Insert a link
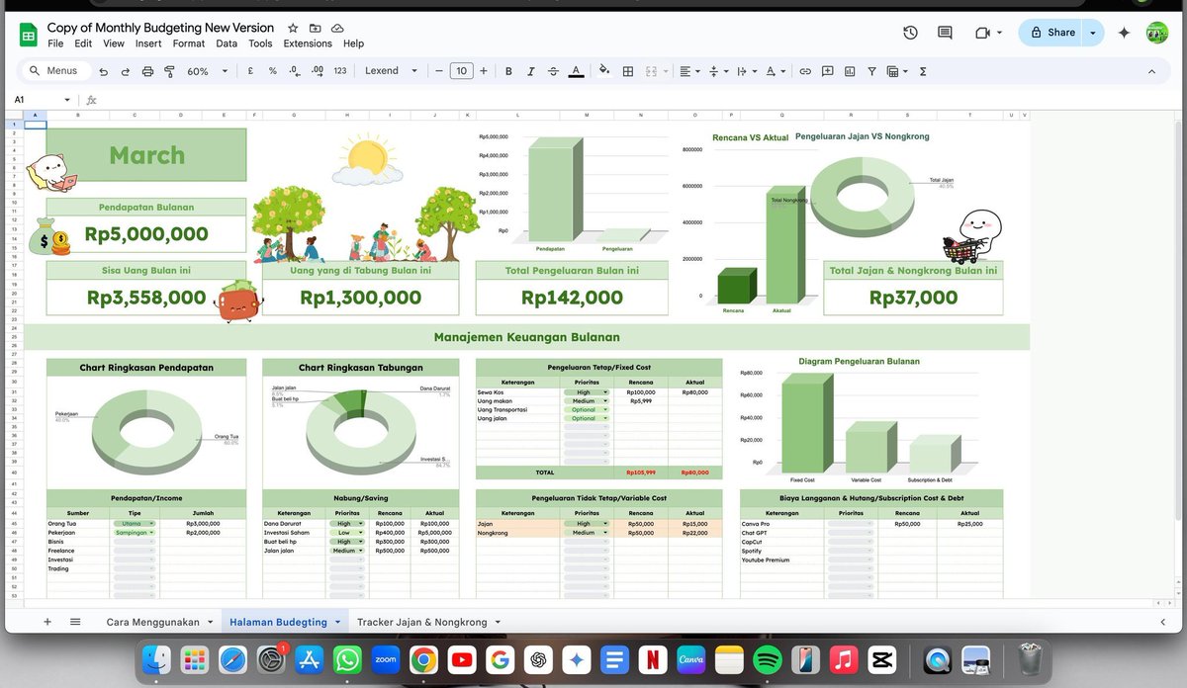 [805, 71]
